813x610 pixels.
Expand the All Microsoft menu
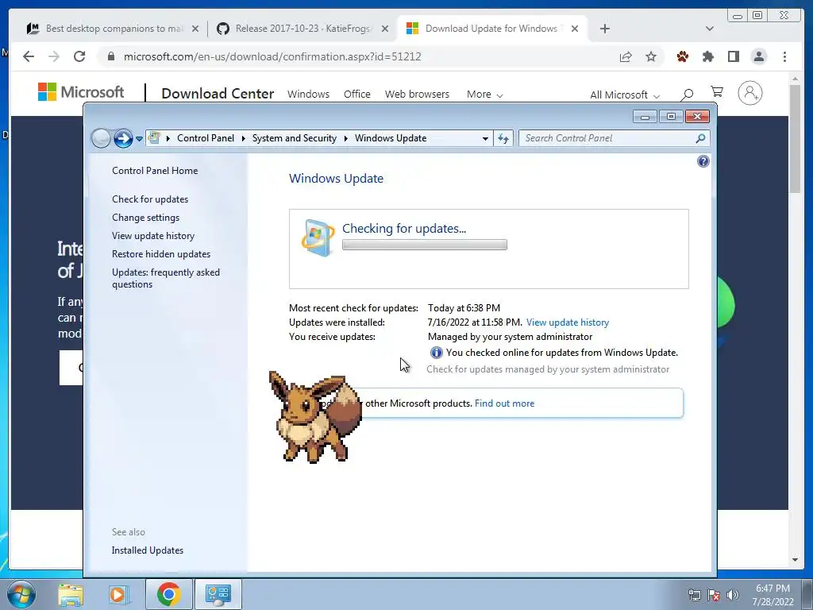pyautogui.click(x=625, y=95)
